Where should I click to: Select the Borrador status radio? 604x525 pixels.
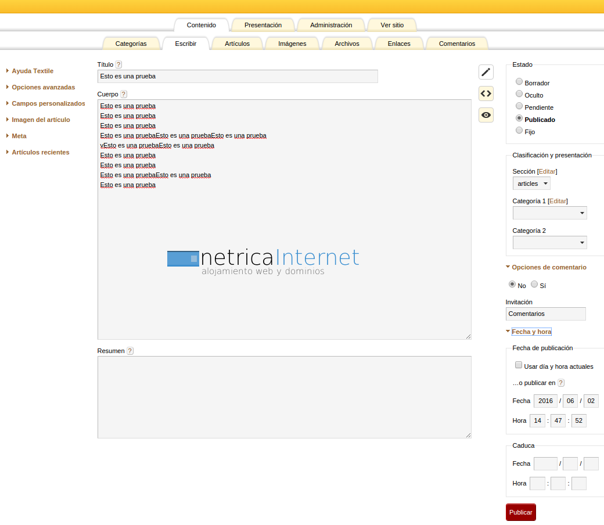tap(519, 82)
